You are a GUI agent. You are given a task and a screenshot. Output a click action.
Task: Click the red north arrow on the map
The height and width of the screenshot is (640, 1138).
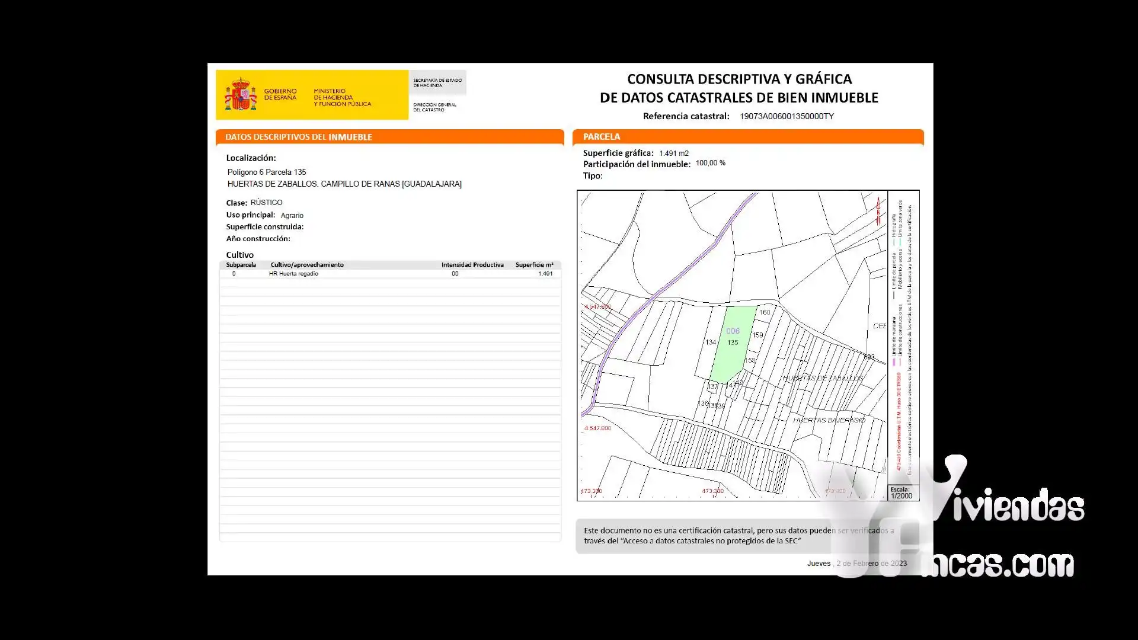[x=878, y=211]
